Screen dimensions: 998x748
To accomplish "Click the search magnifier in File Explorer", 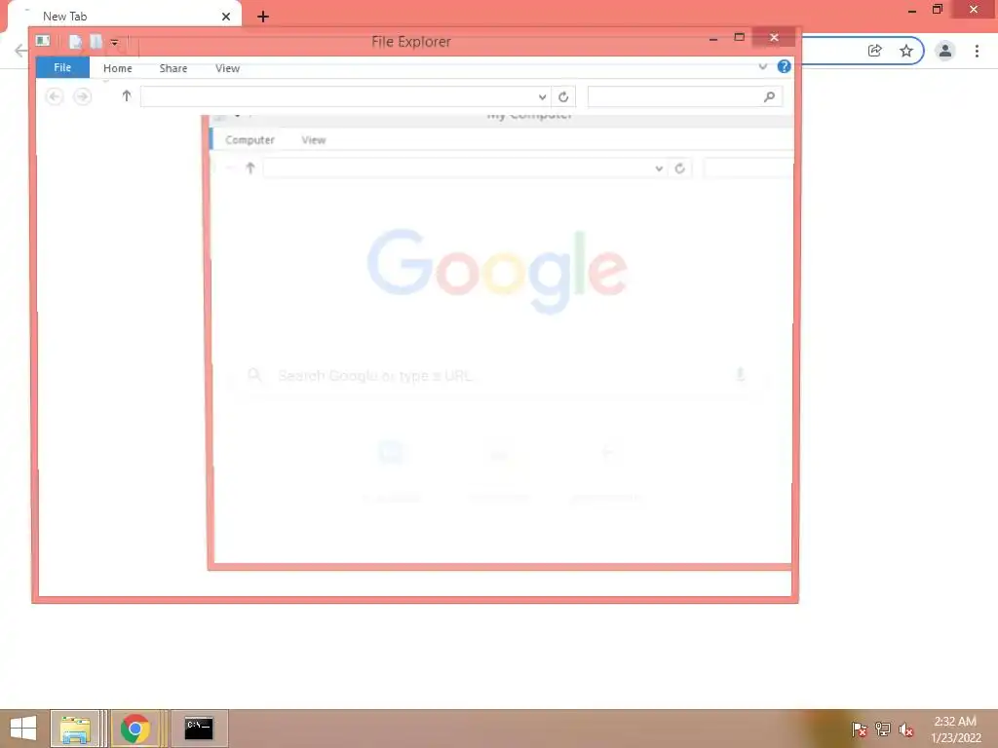I will 769,96.
